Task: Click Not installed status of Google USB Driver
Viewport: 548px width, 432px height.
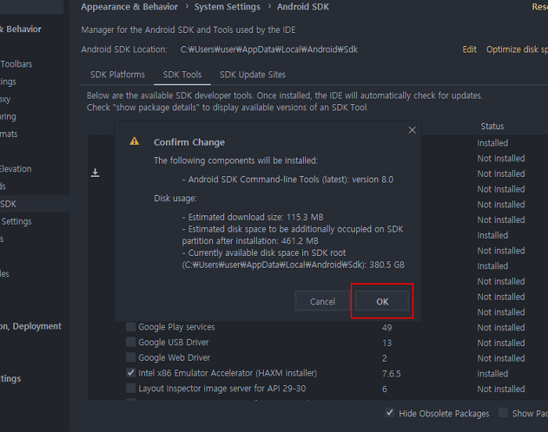Action: click(x=501, y=343)
